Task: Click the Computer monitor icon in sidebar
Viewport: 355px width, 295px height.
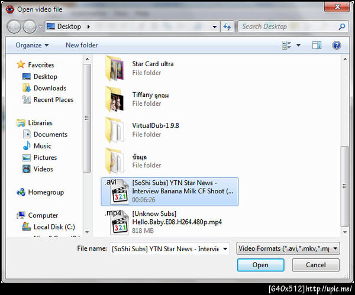Action: coord(21,215)
